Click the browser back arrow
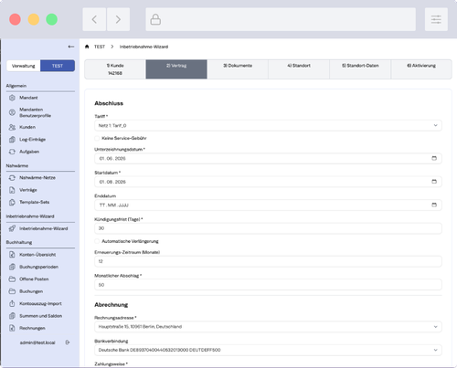This screenshot has width=457, height=368. (94, 19)
